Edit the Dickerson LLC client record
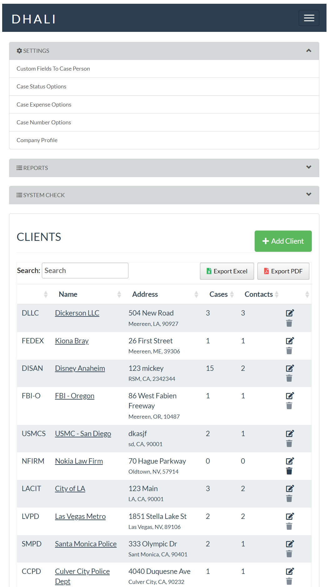Viewport: 329px width, 587px height. (290, 313)
